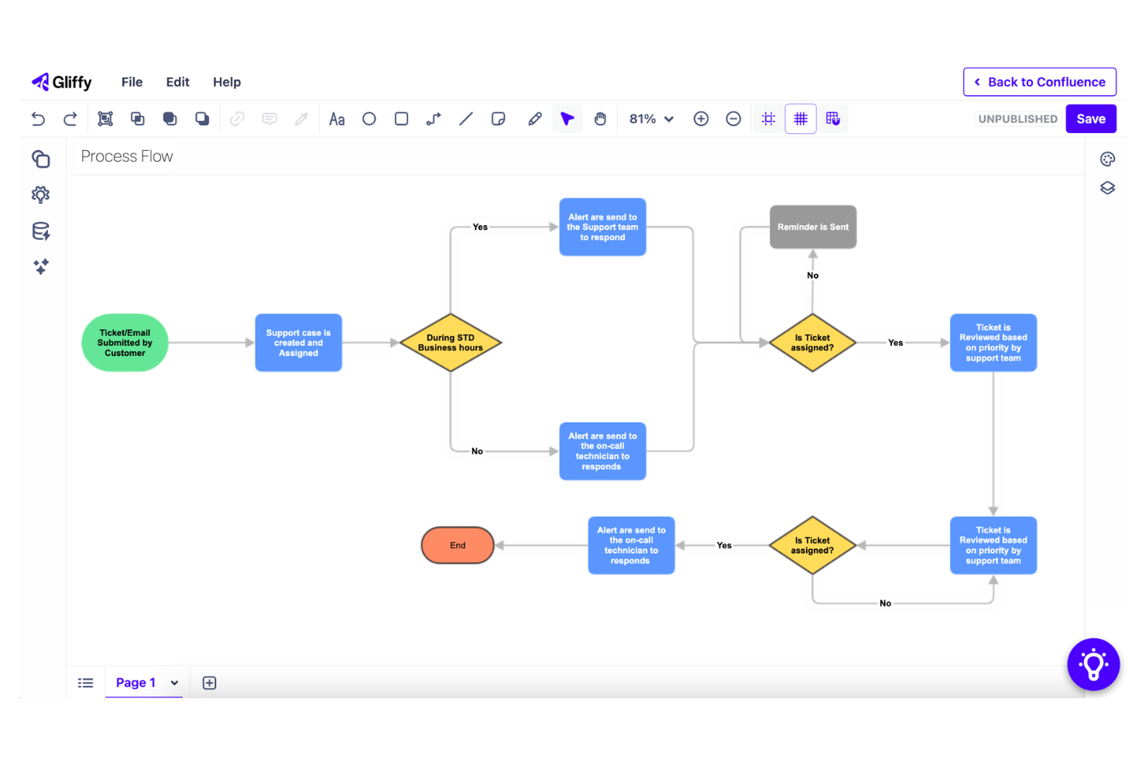Select the Rectangle shape tool
Viewport: 1146px width, 764px height.
tap(401, 118)
